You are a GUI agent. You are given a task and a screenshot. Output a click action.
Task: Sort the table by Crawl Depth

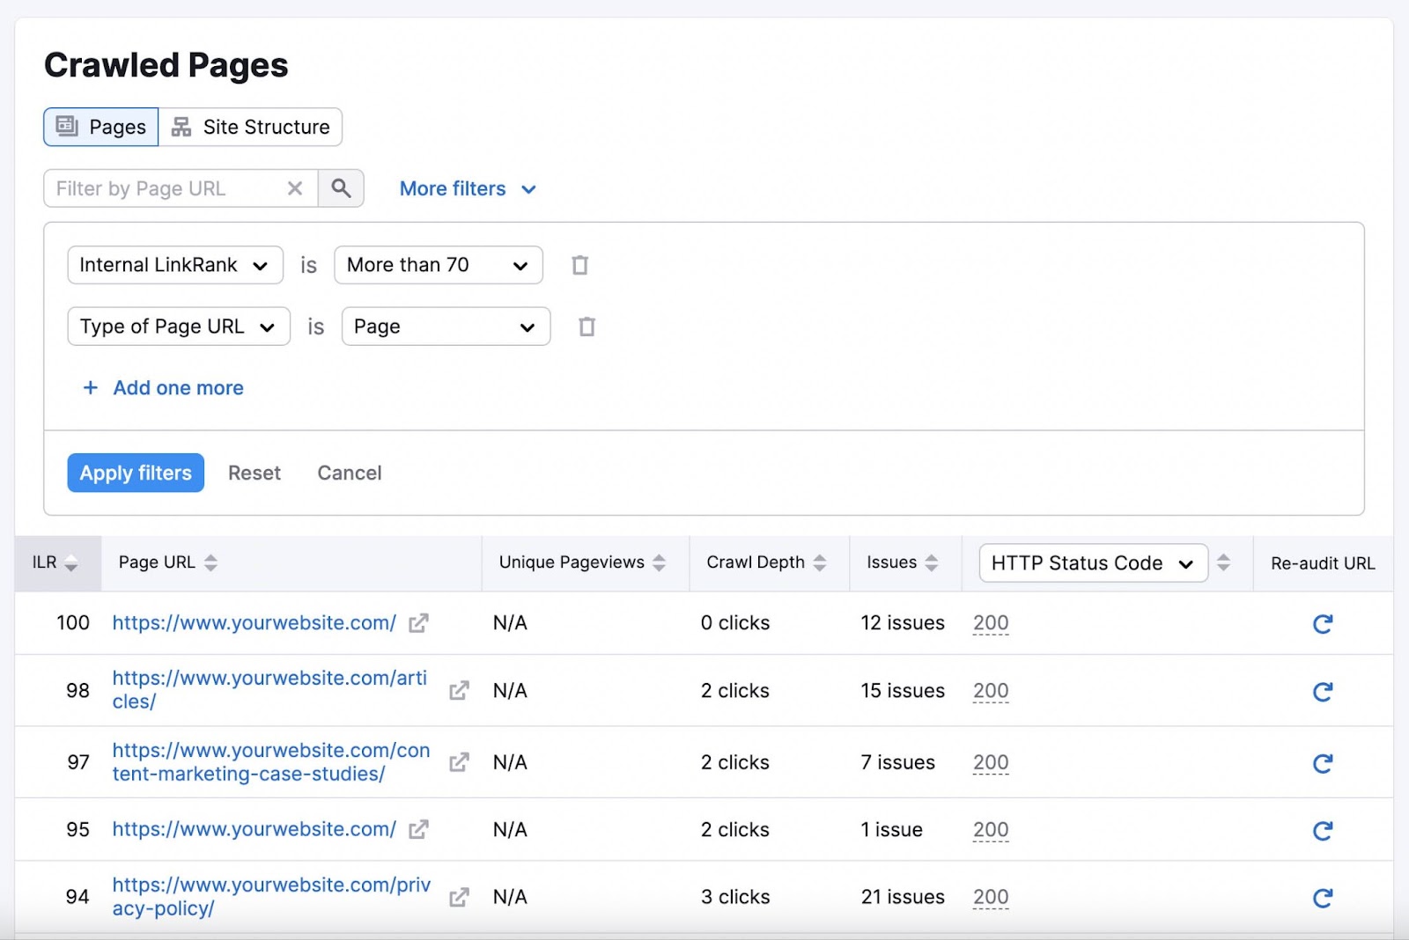821,562
